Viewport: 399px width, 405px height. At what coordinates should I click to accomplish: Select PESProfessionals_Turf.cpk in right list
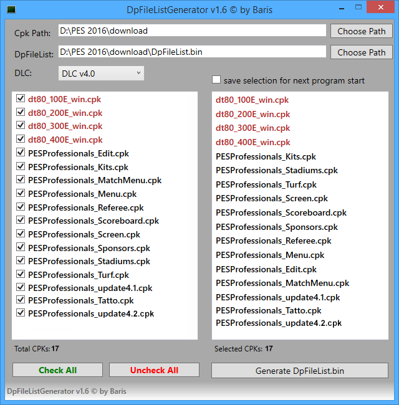click(x=266, y=184)
